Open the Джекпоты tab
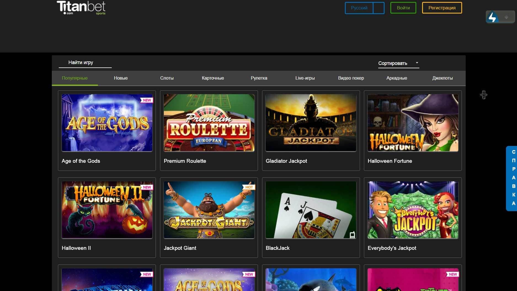 pyautogui.click(x=443, y=78)
